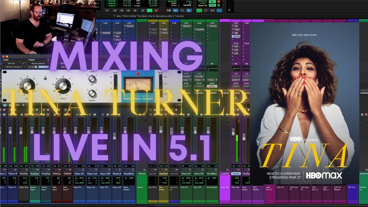Open the DS insert on Tina Vox track
Image resolution: width=368 pixels, height=207 pixels.
236,26
